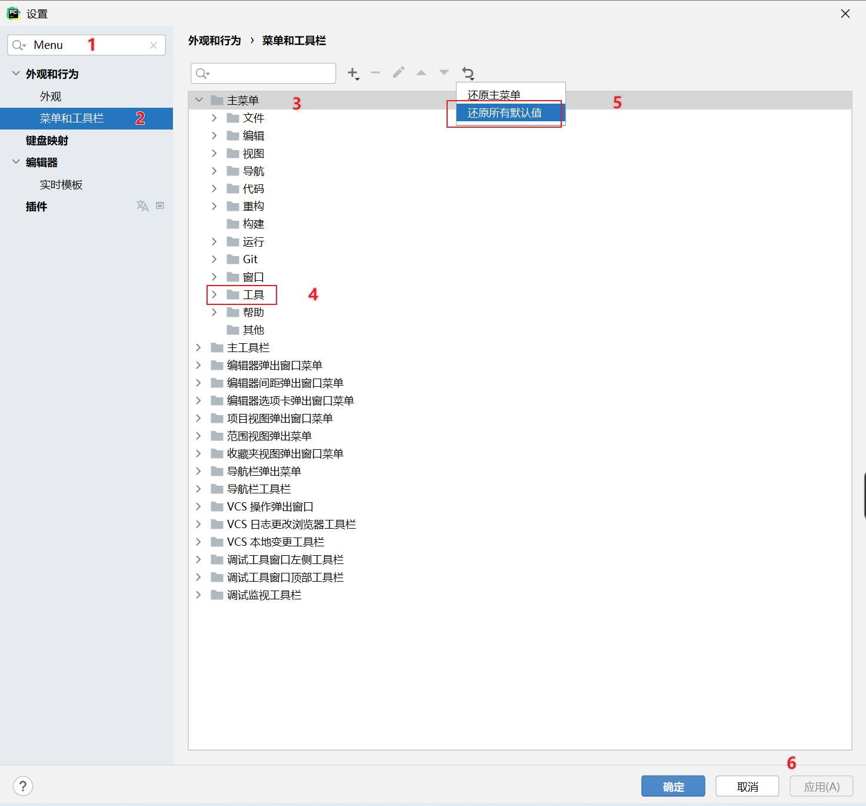Click the move up arrow icon
The image size is (866, 806).
click(x=421, y=72)
